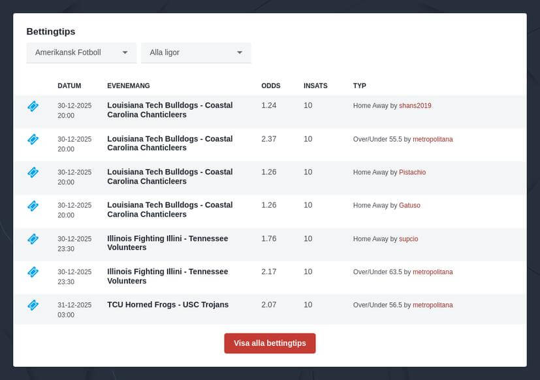Open Pistachio tipster profile link

point(412,172)
